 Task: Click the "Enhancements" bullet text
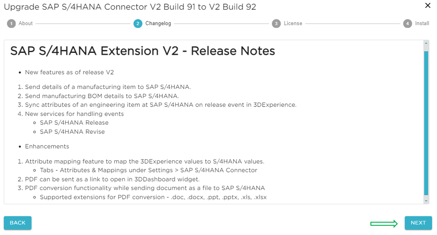(47, 146)
